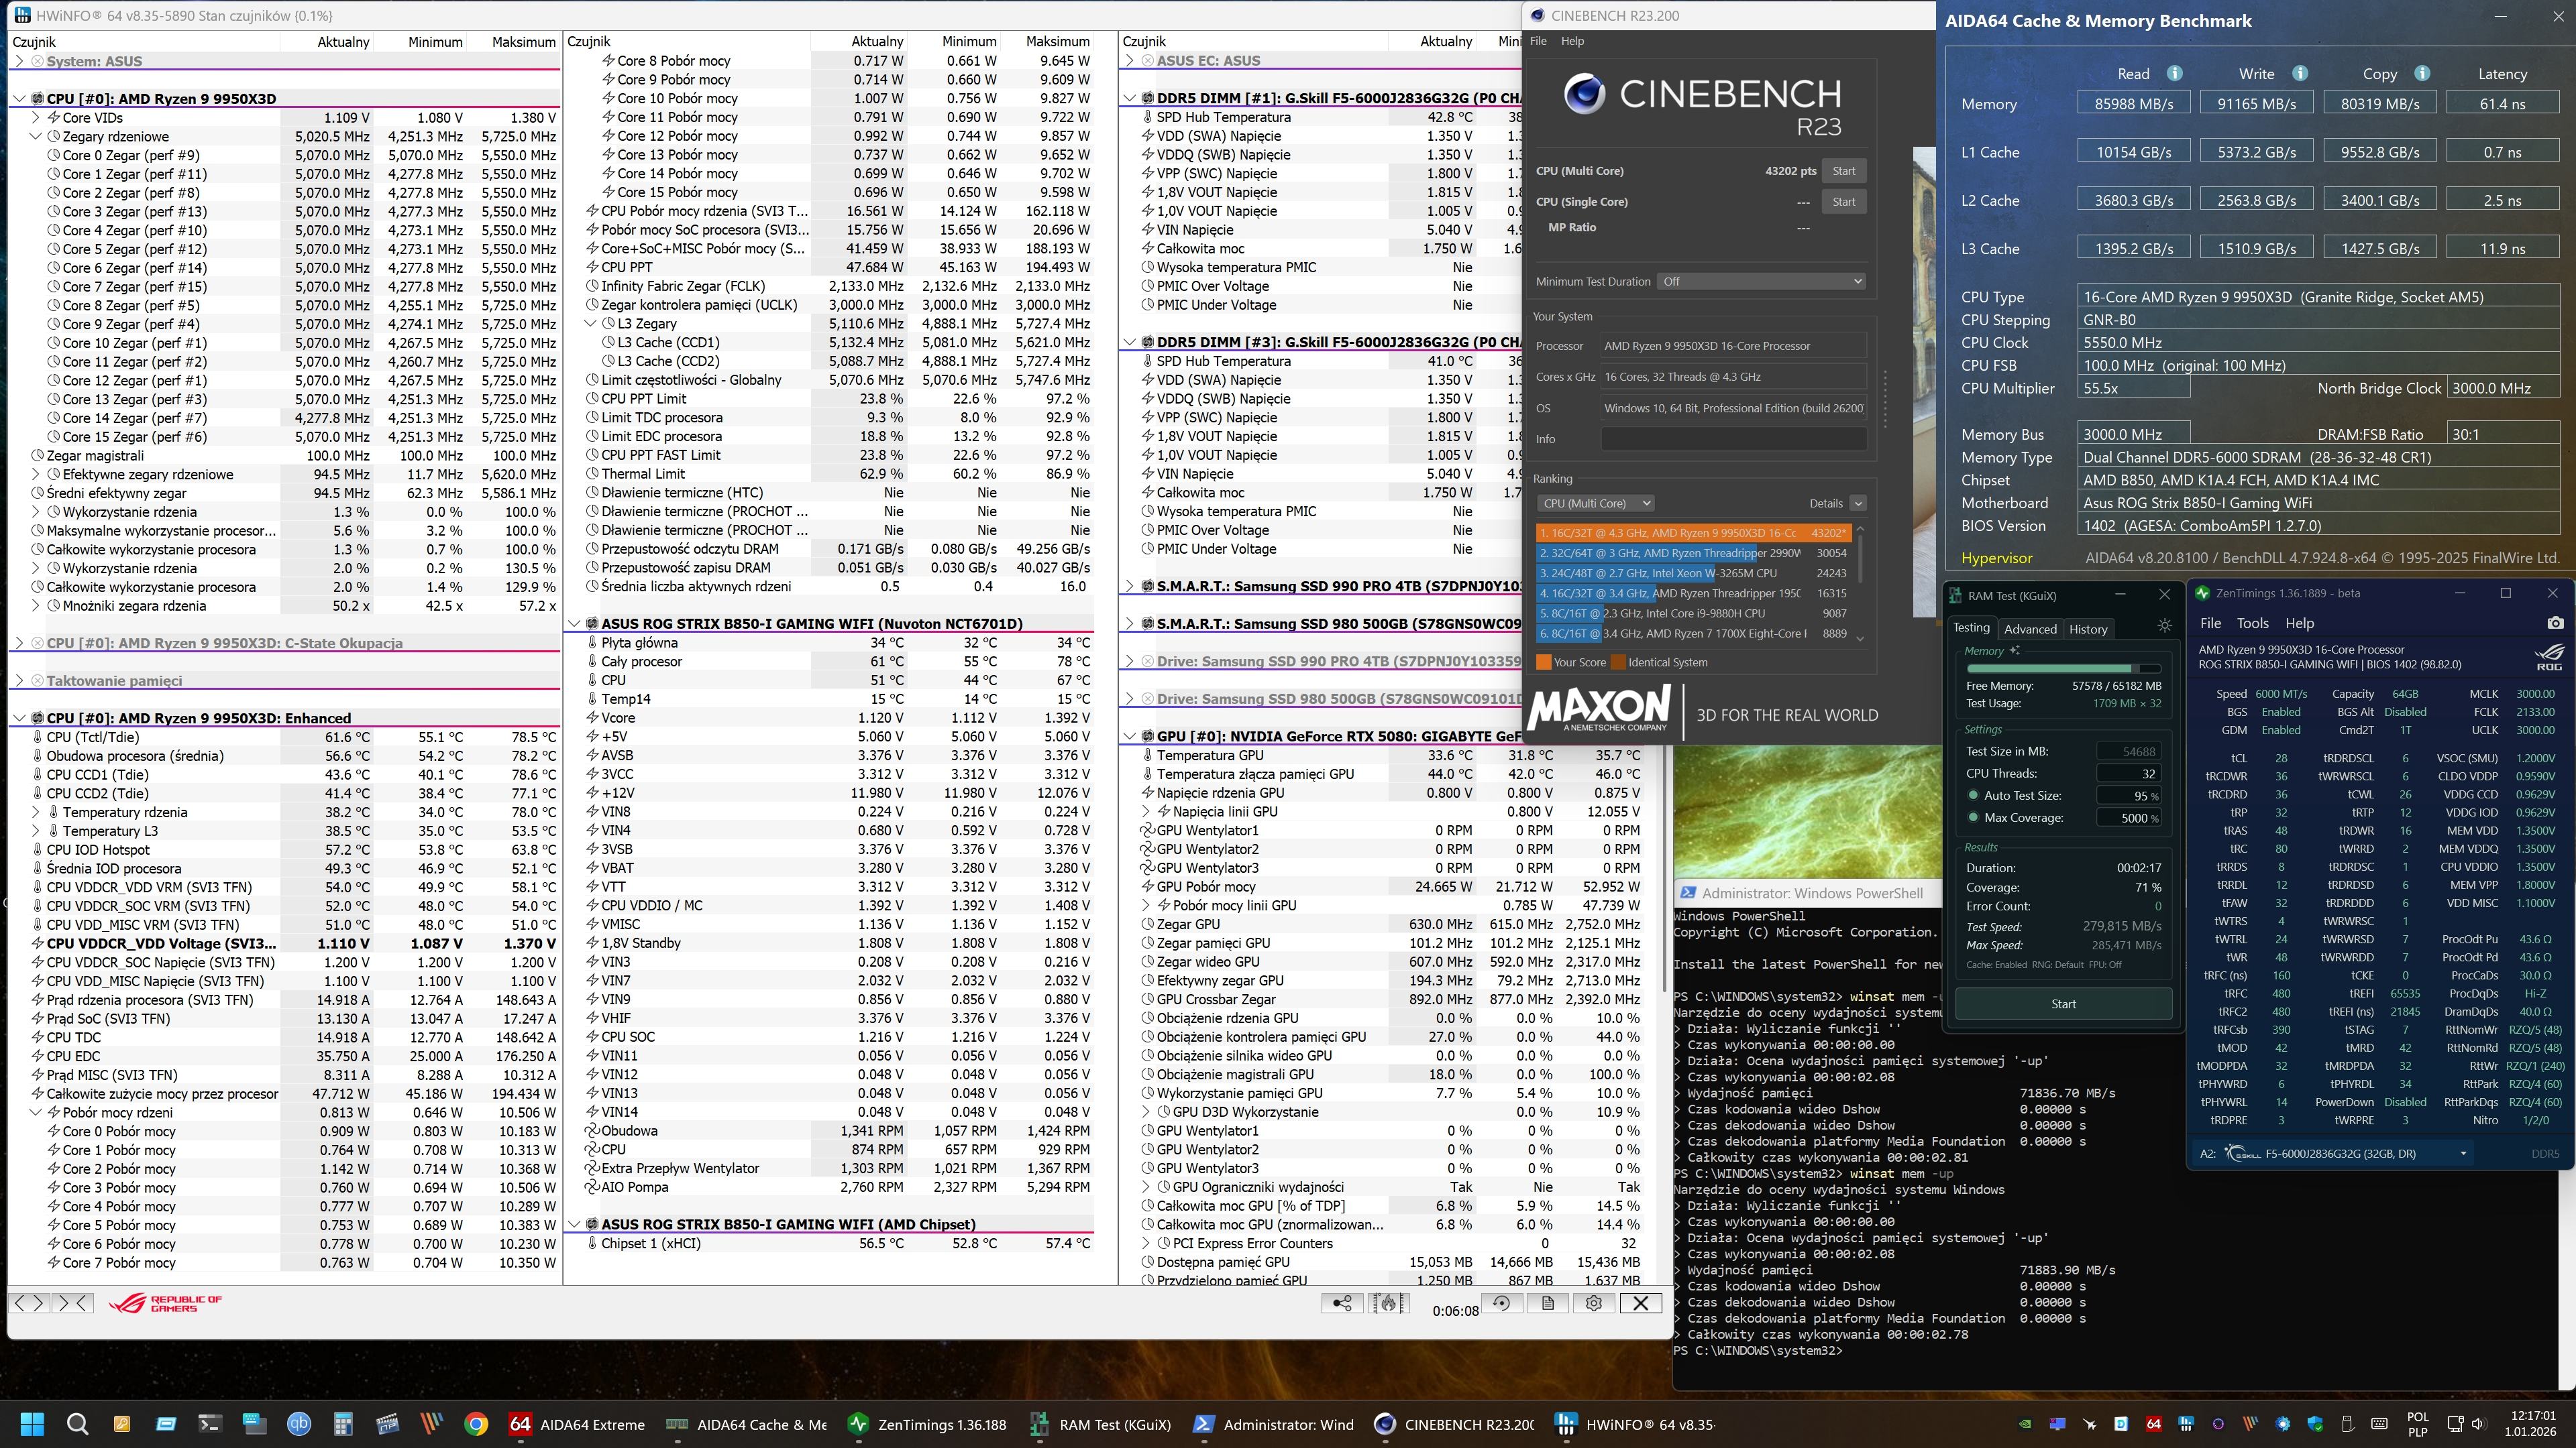Toggle the Max Coverage radio option
2576x1448 pixels.
pyautogui.click(x=1973, y=817)
